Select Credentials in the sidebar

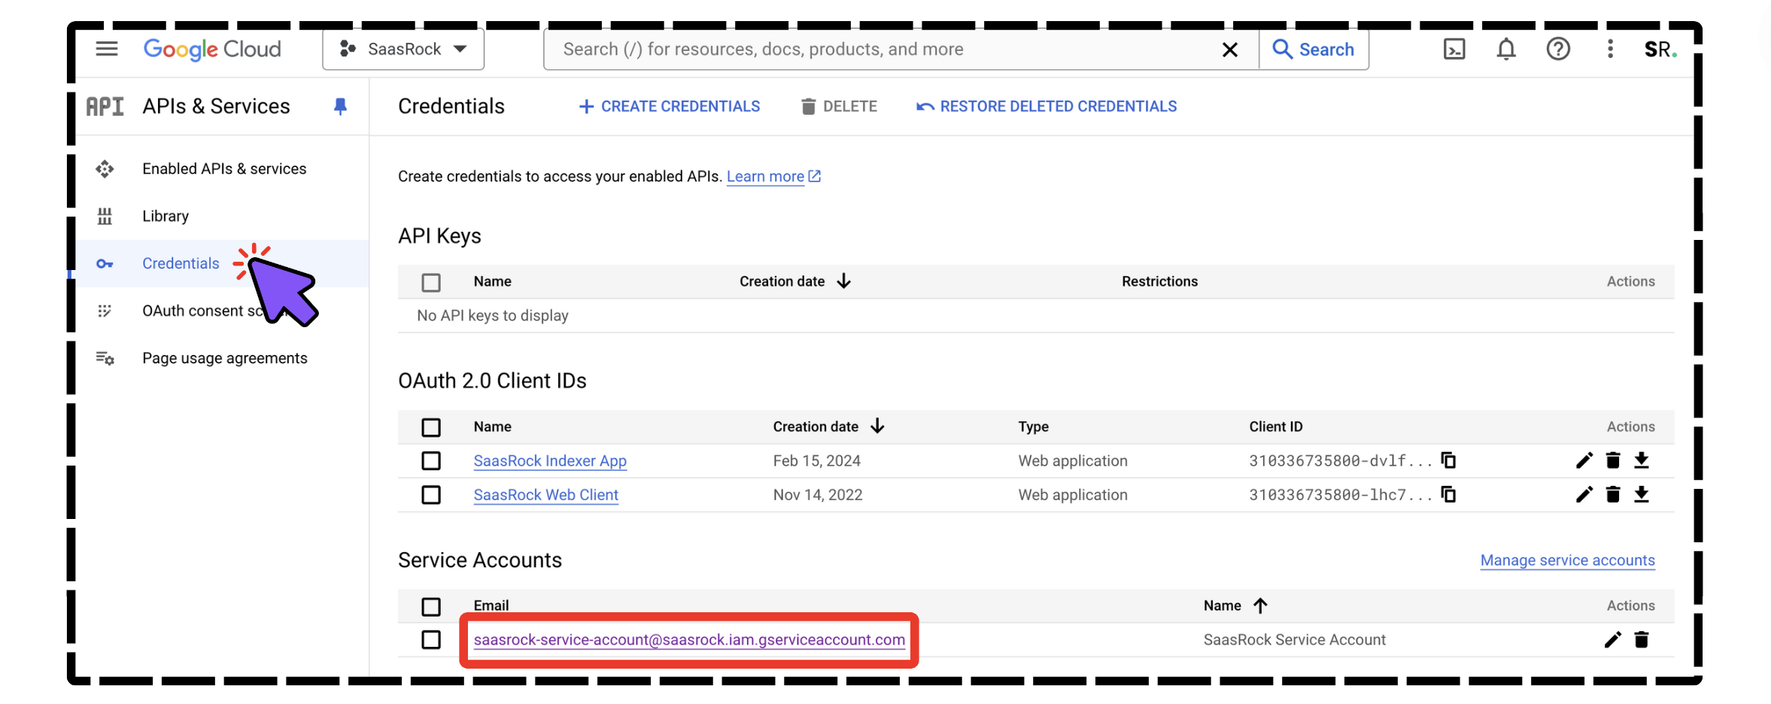pos(181,264)
